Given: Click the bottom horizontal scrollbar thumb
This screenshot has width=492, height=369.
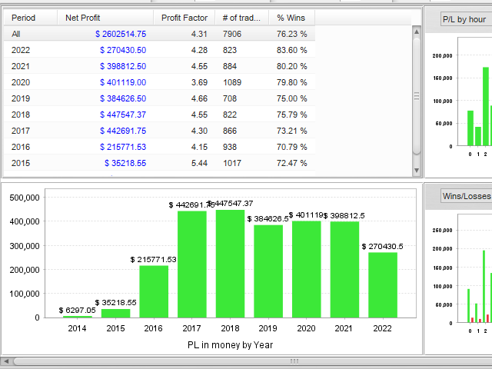Looking at the screenshot, I should [292, 361].
